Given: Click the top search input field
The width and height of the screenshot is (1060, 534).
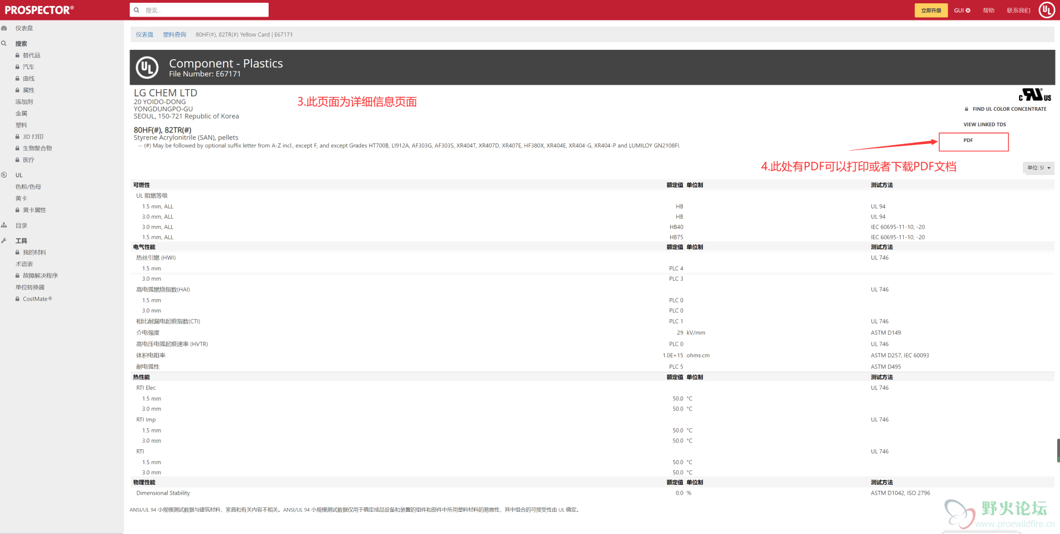Looking at the screenshot, I should pos(199,10).
